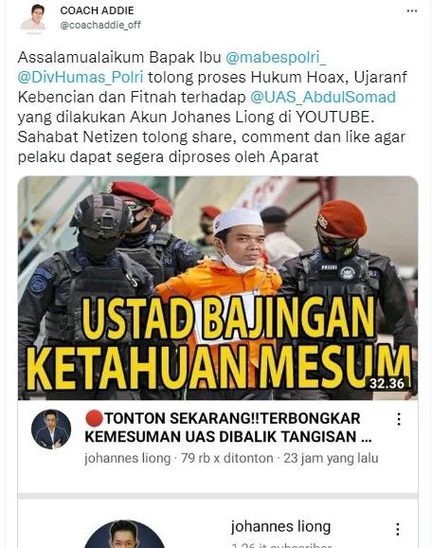
Task: Click the johannes liong channel name heading
Action: click(x=280, y=527)
